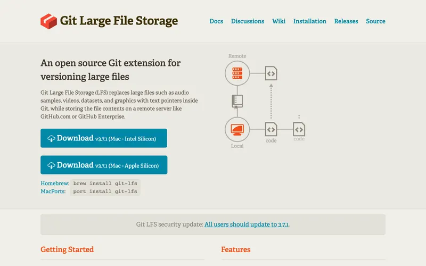Open the Source navigation link
The image size is (426, 266).
click(375, 21)
